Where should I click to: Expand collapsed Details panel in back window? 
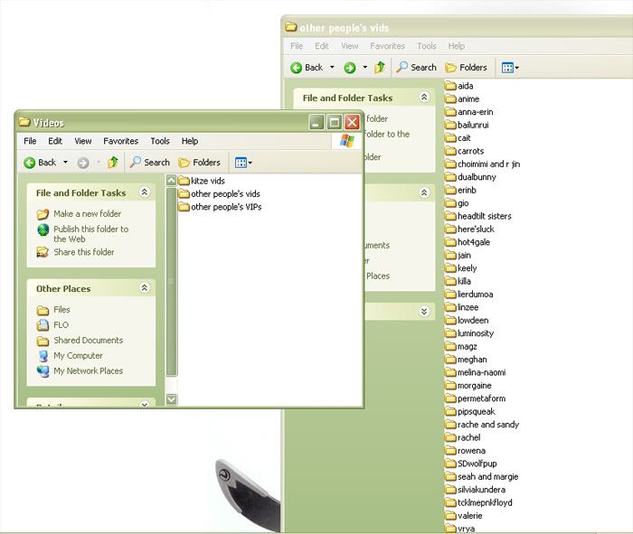pyautogui.click(x=424, y=311)
